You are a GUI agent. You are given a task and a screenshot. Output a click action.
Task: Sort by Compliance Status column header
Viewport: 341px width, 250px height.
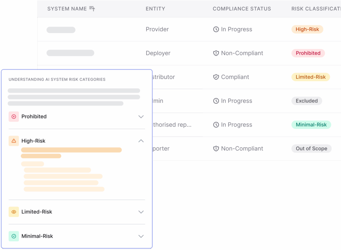(x=242, y=9)
